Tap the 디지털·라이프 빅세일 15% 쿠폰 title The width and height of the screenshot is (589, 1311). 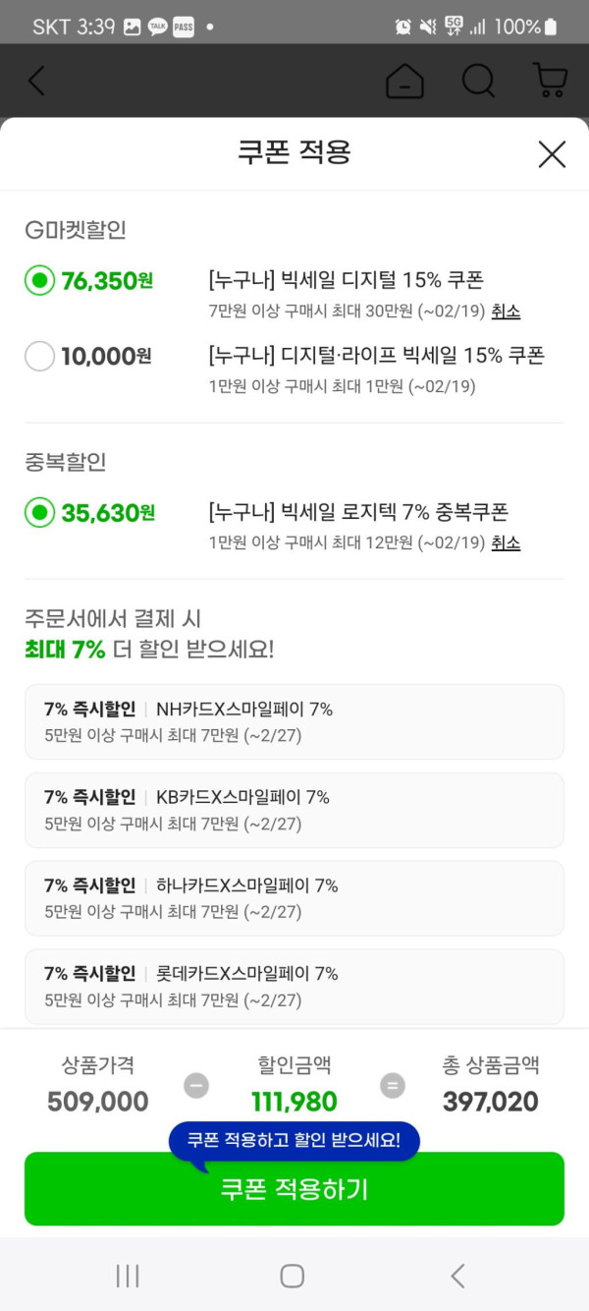click(x=376, y=355)
